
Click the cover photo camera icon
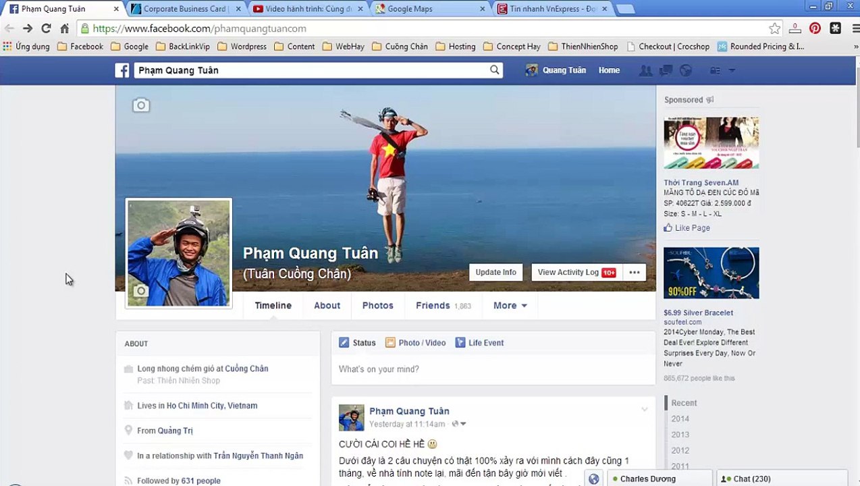coord(140,105)
